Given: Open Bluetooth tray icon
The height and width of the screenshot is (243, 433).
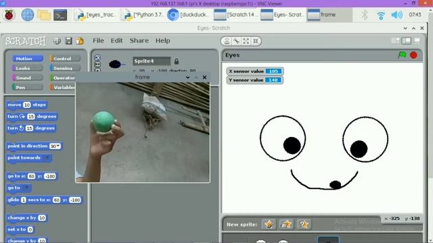Looking at the screenshot, I should coord(365,15).
